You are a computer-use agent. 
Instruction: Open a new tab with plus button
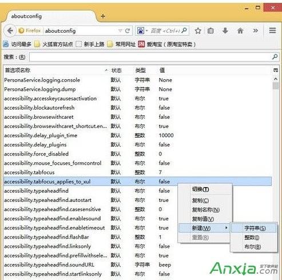(103, 16)
